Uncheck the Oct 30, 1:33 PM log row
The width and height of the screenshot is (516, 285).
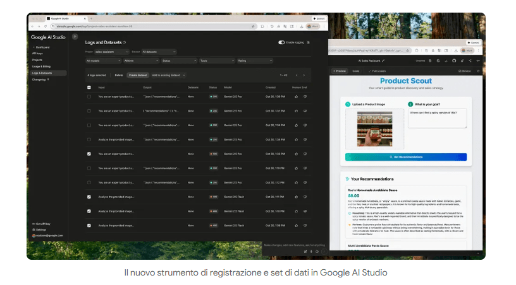(89, 154)
